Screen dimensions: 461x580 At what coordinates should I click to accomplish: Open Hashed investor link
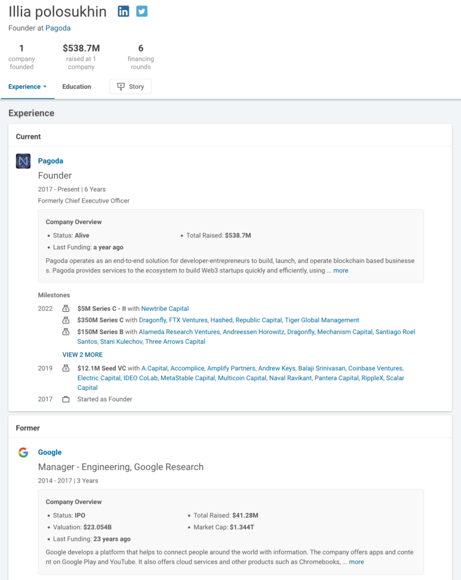[221, 320]
